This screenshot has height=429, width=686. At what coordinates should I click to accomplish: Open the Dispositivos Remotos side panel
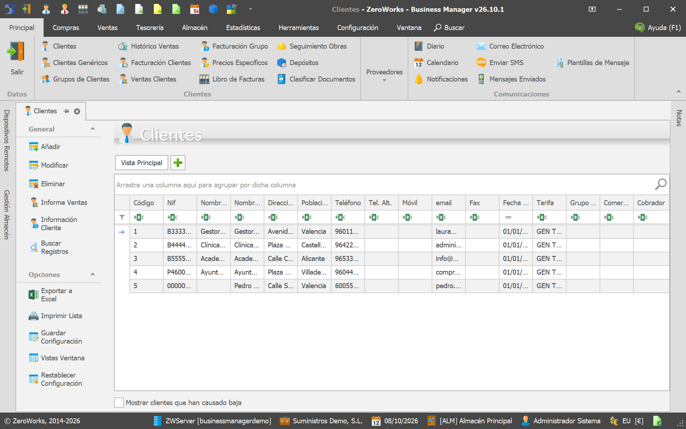click(x=6, y=140)
